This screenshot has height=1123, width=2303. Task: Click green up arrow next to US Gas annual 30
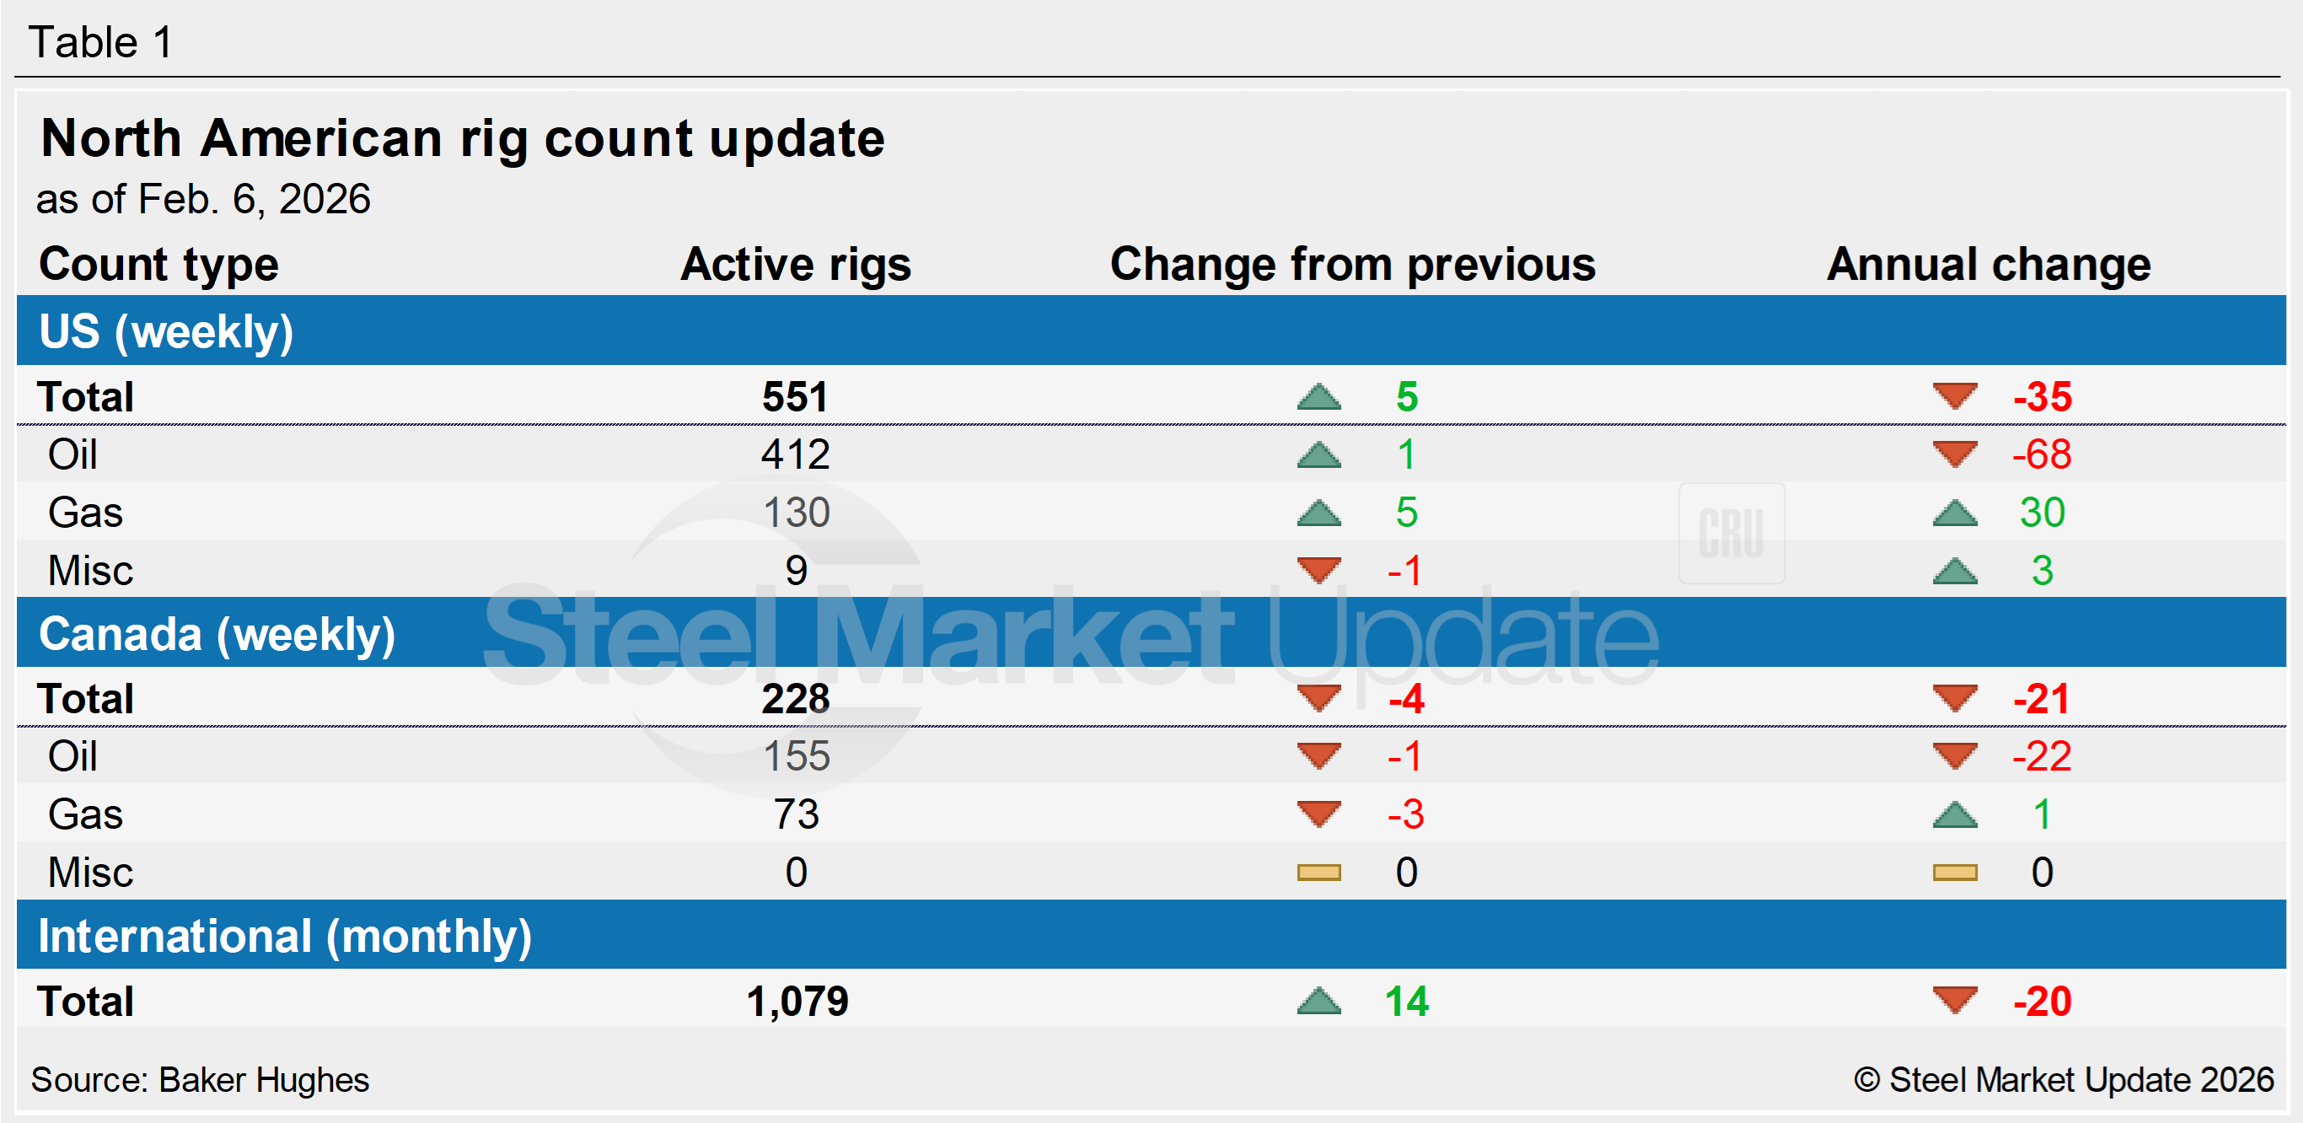(x=1954, y=513)
